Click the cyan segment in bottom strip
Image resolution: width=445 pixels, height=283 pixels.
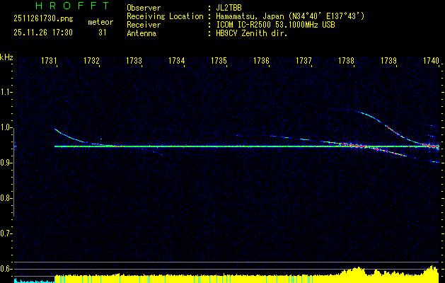click(x=32, y=280)
